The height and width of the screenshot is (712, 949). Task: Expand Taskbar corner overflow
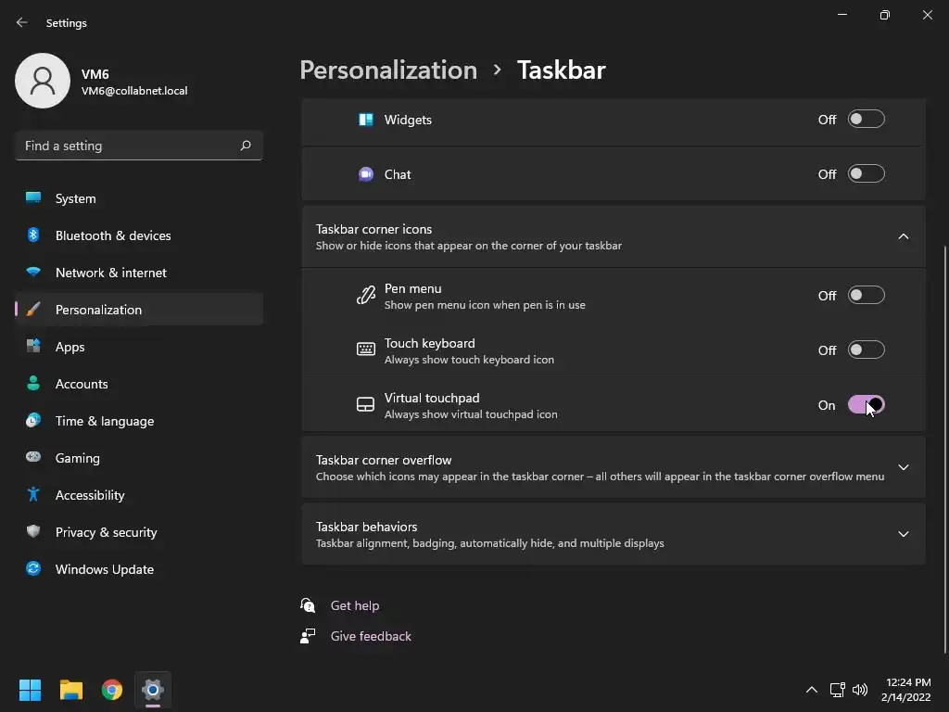(x=903, y=467)
